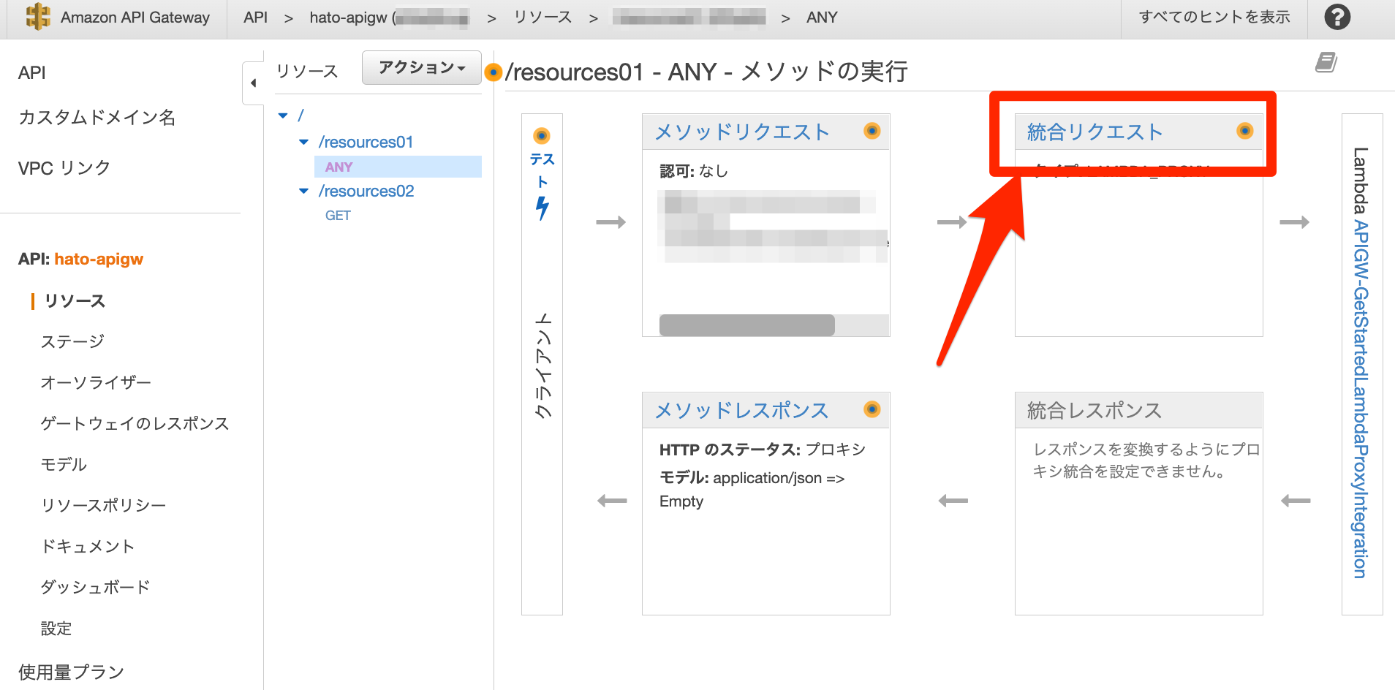Screen dimensions: 1395x690
Task: Click the test lightning bolt icon
Action: [542, 207]
